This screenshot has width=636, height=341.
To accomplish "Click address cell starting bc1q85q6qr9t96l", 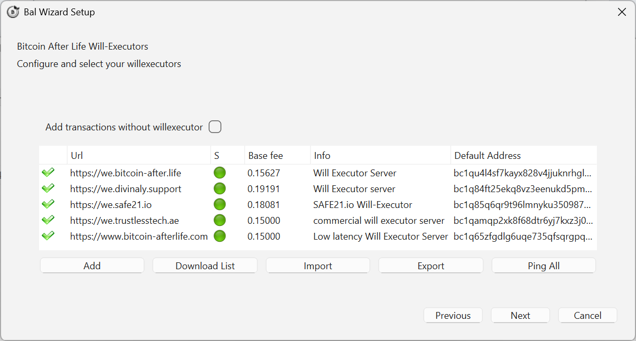I will [x=523, y=204].
